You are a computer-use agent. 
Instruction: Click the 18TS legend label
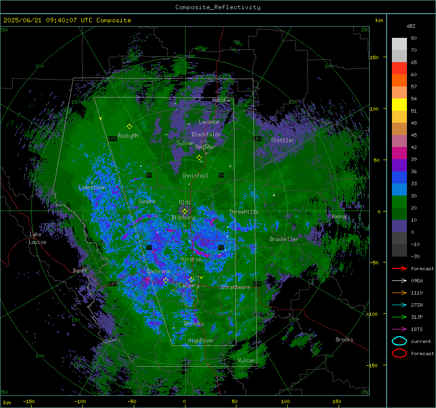click(x=417, y=329)
